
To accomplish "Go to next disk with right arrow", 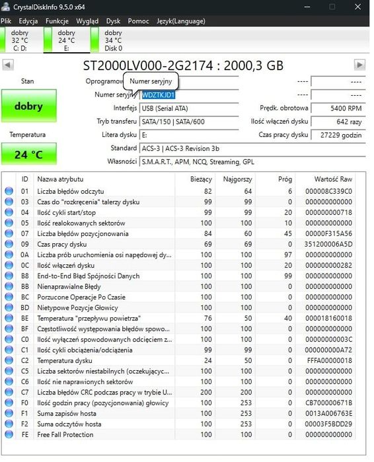I will point(359,65).
